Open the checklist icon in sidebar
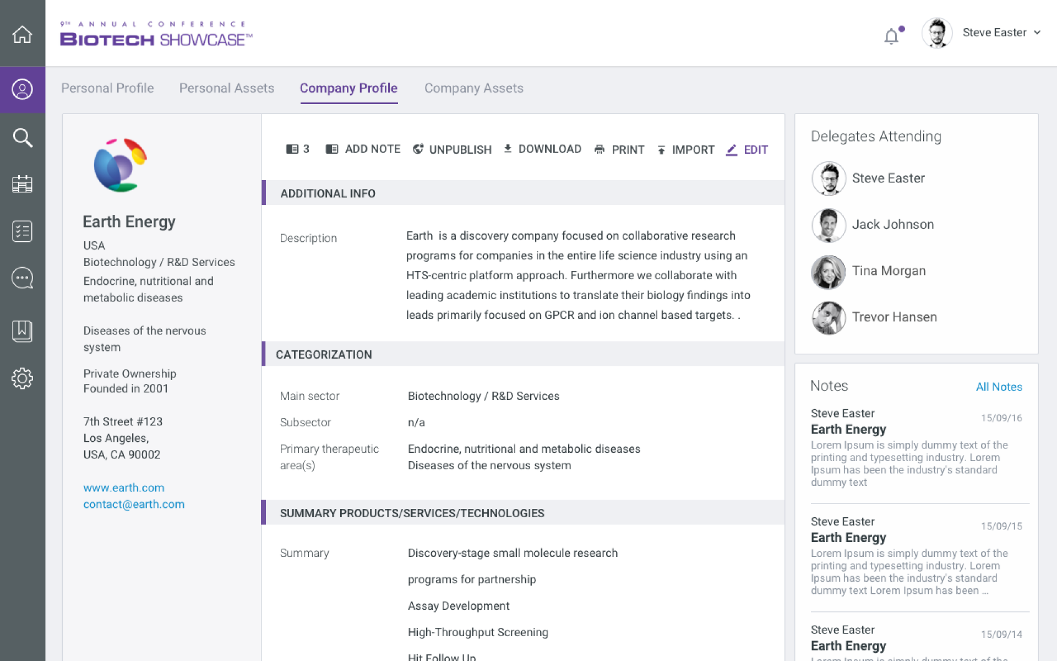The image size is (1057, 661). pos(23,231)
